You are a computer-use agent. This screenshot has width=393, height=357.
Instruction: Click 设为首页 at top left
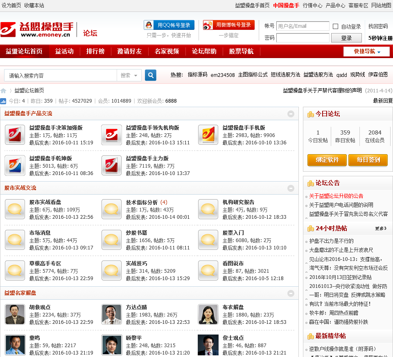pyautogui.click(x=11, y=5)
